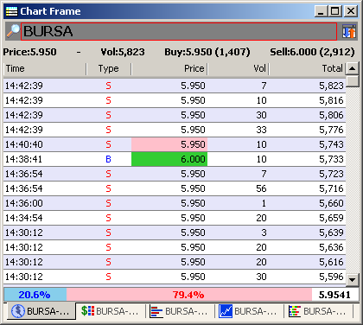The height and width of the screenshot is (325, 363).
Task: Switch to BURSA tab with bar list icon
Action: tap(179, 311)
